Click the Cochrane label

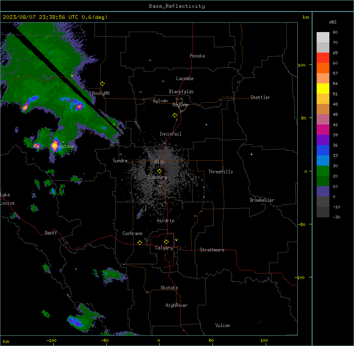click(x=132, y=233)
